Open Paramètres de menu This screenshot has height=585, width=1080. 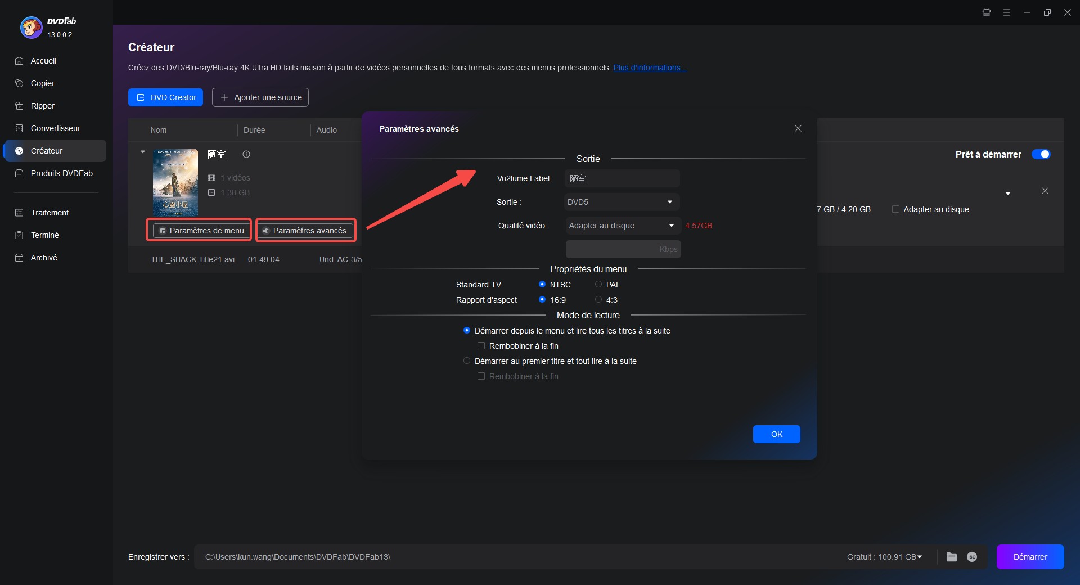pyautogui.click(x=201, y=231)
